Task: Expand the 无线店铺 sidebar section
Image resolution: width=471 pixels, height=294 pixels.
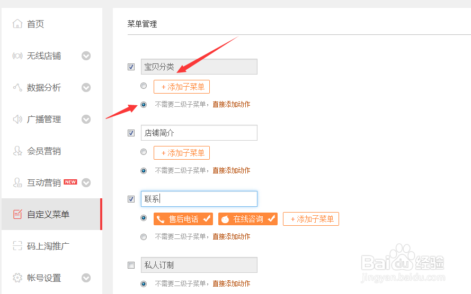Action: click(86, 56)
